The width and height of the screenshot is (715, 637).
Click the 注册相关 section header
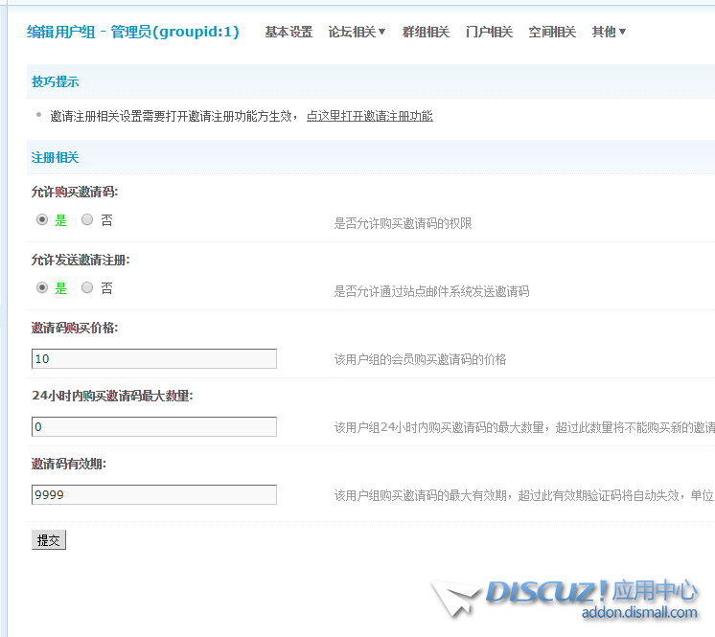point(56,158)
